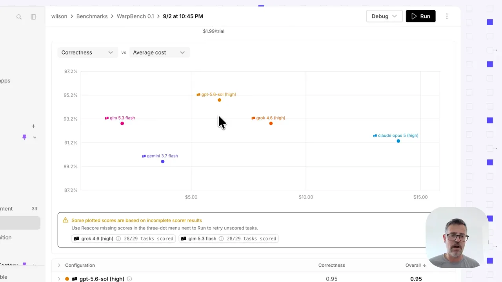Viewport: 502px width, 282px height.
Task: Open the WarpBench 0.1 breadcrumb
Action: pyautogui.click(x=135, y=16)
